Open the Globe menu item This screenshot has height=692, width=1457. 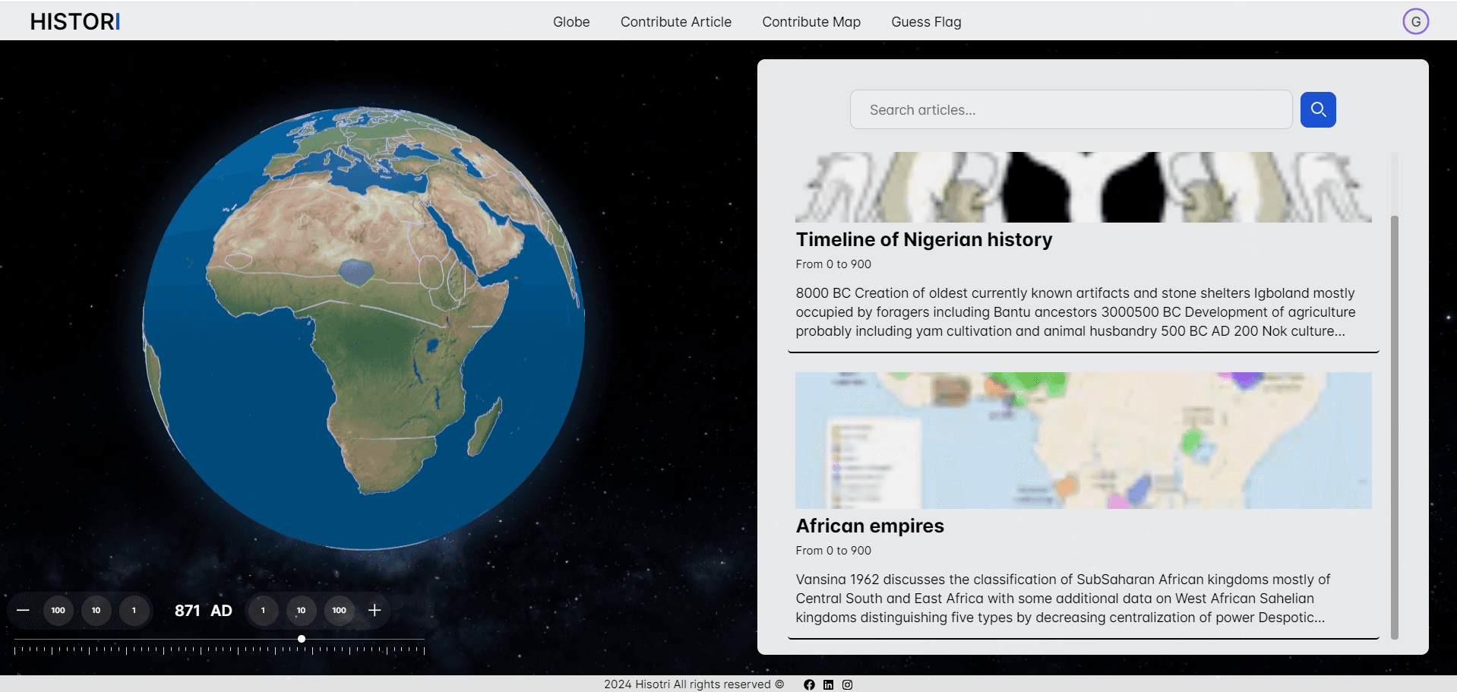571,22
